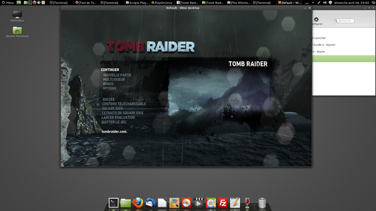The width and height of the screenshot is (376, 211).
Task: Minimize the Default - Wine desktop window
Action: (x=305, y=8)
